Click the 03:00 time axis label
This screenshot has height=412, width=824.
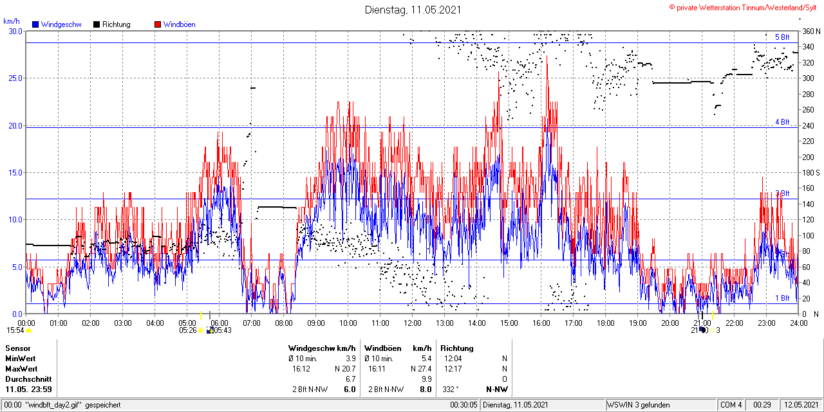click(x=123, y=323)
